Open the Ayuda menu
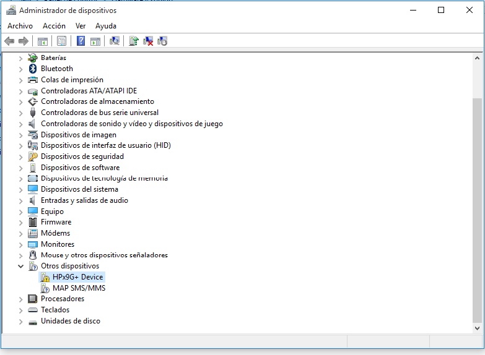Image resolution: width=485 pixels, height=355 pixels. tap(106, 26)
